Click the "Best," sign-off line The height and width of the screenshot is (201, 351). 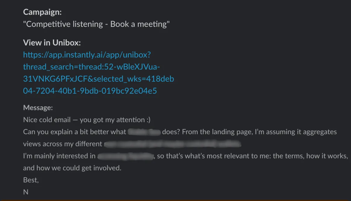31,180
